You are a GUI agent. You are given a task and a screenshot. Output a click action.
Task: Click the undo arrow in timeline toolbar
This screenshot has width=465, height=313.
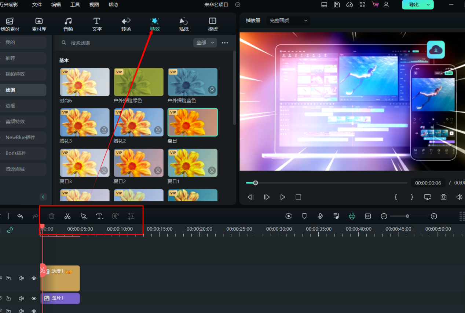pyautogui.click(x=20, y=216)
